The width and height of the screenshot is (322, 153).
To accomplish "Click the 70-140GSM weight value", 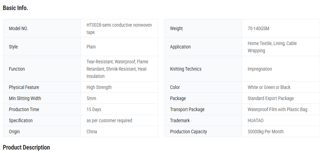I will (x=258, y=29).
